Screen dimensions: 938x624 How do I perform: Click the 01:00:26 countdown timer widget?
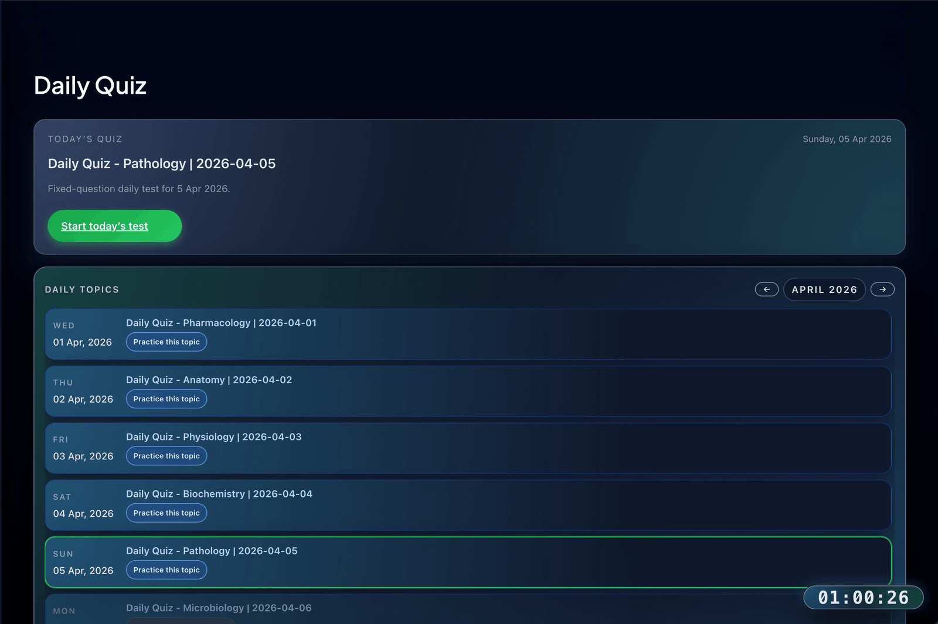[863, 598]
